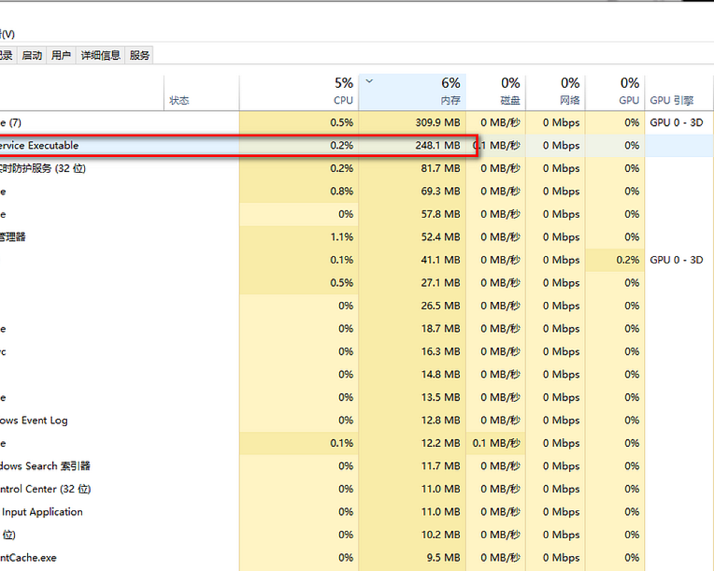Click the 状态 column header
This screenshot has width=714, height=571.
(x=179, y=100)
